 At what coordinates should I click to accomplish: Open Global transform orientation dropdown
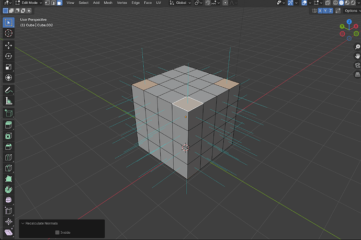click(180, 3)
